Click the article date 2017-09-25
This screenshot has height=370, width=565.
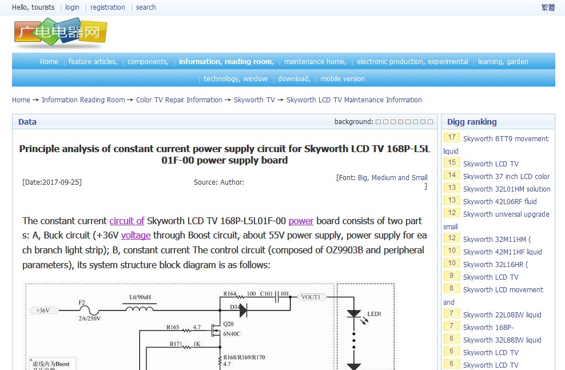point(52,182)
